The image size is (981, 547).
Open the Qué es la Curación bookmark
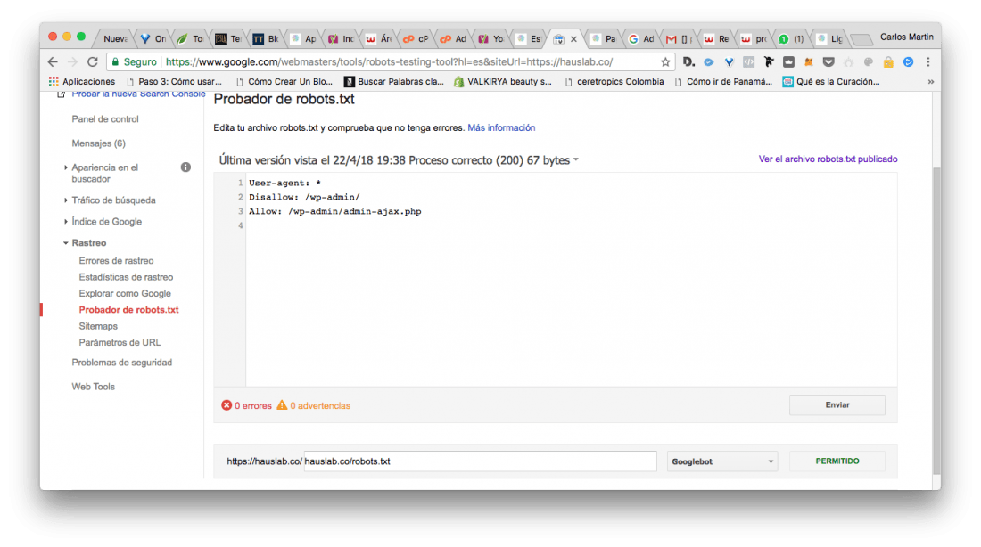(831, 81)
